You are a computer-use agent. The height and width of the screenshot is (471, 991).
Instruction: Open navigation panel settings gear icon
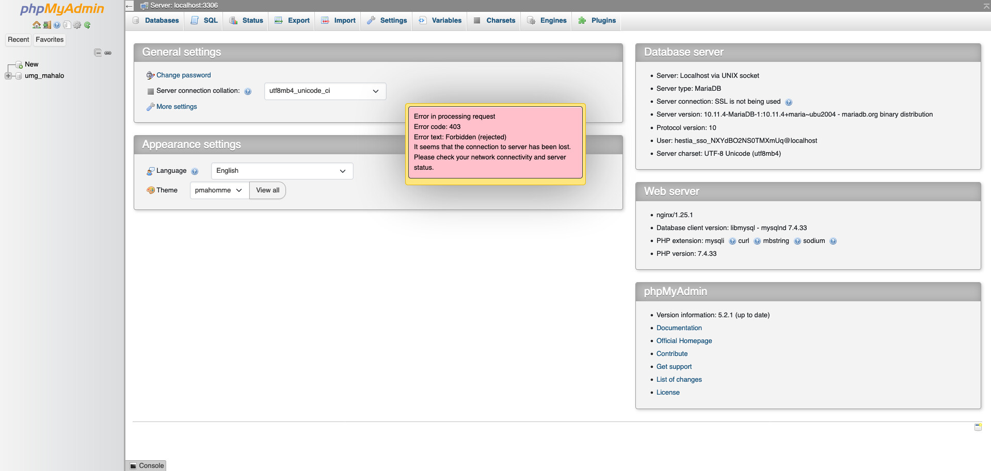click(77, 25)
